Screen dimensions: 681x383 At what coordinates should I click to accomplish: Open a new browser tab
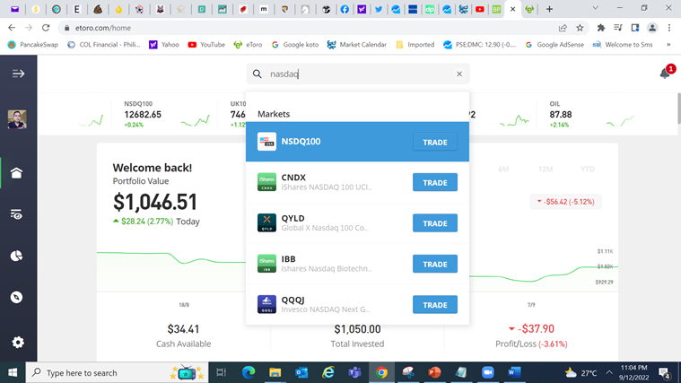click(549, 9)
